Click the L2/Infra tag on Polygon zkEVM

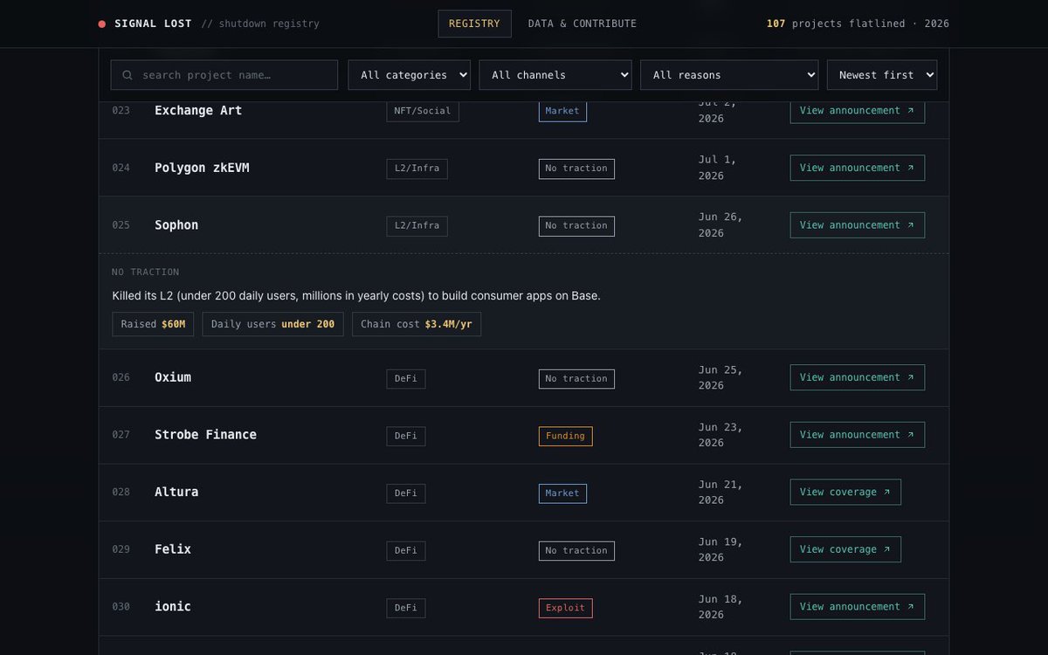[417, 169]
